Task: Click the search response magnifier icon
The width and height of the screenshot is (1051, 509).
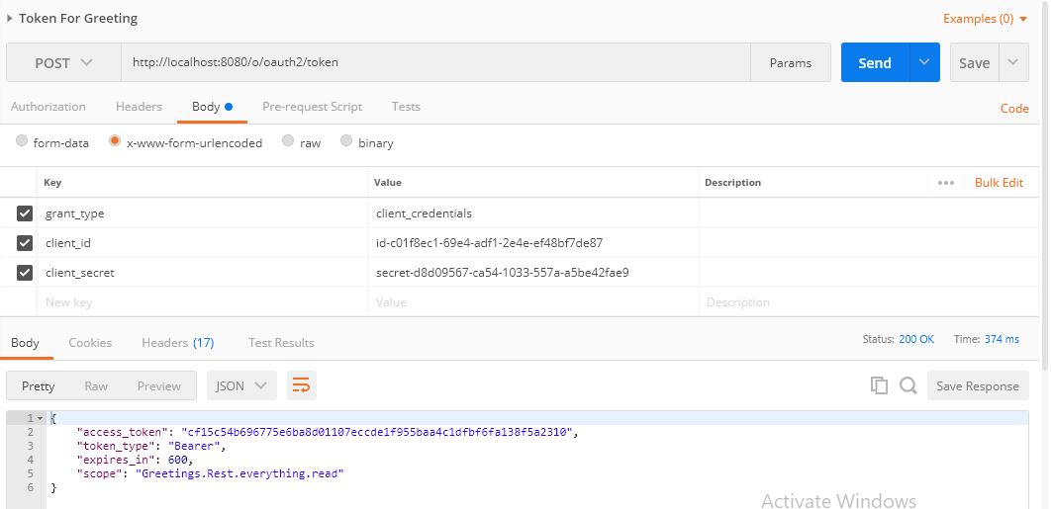Action: coord(908,386)
